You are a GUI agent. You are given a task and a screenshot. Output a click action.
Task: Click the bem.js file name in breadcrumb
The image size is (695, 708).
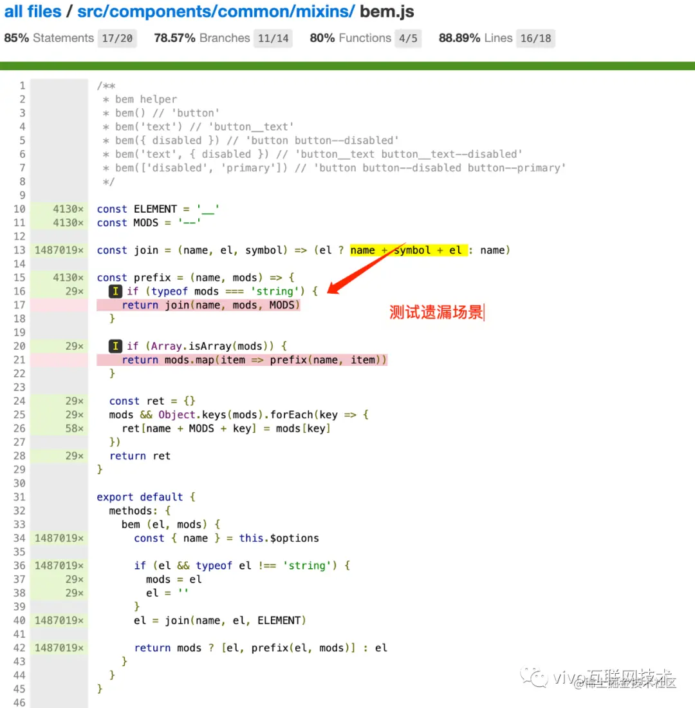click(387, 12)
